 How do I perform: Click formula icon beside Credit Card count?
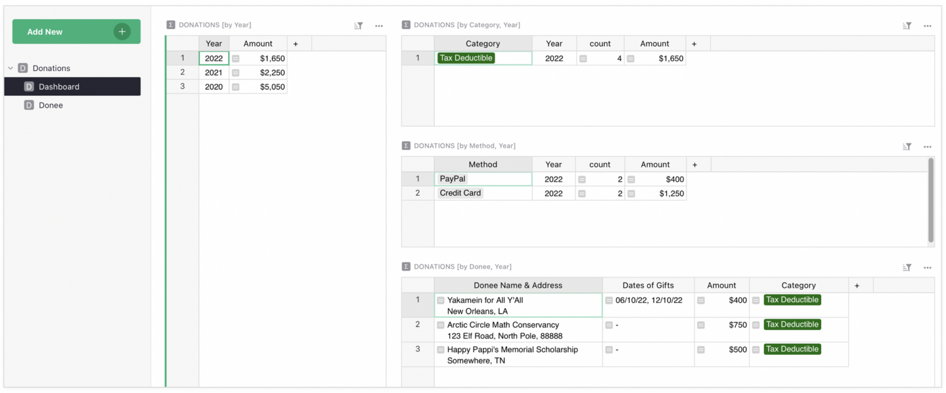582,194
